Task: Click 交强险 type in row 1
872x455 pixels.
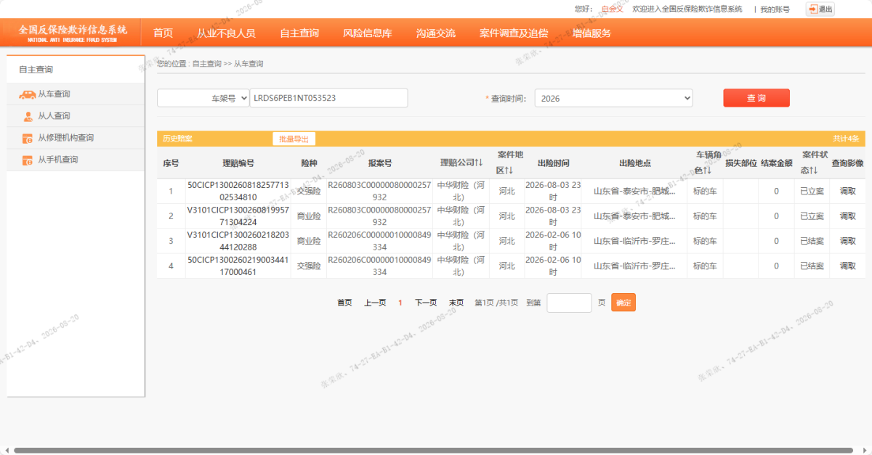Action: click(309, 192)
